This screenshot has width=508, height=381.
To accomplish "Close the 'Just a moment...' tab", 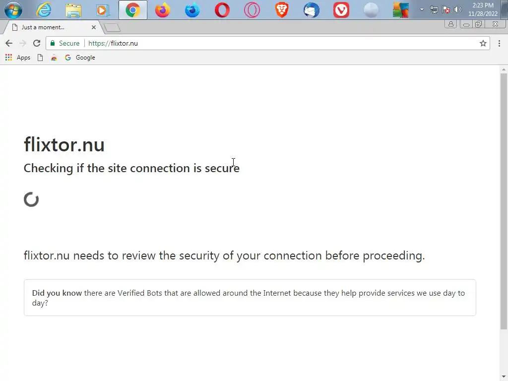I will coord(94,27).
